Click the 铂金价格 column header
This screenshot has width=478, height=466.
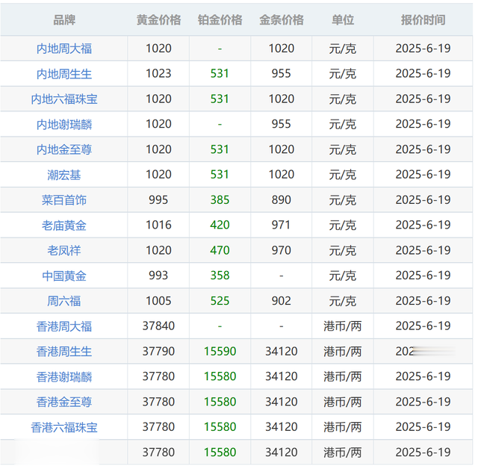tap(220, 20)
